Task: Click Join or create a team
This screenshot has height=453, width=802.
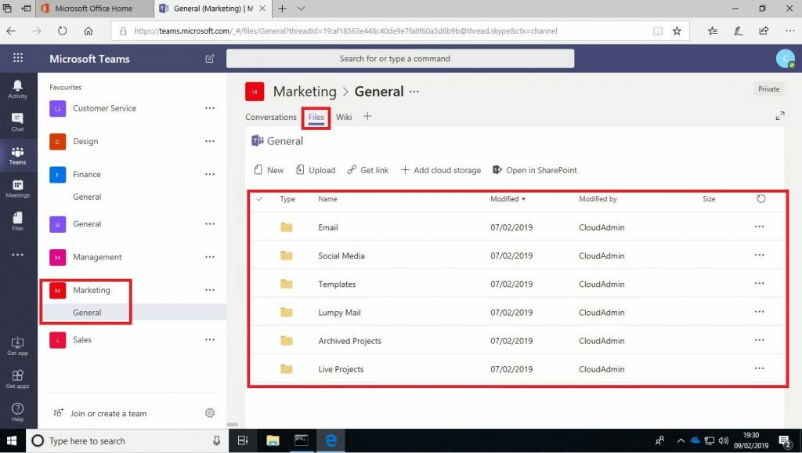Action: pos(100,413)
